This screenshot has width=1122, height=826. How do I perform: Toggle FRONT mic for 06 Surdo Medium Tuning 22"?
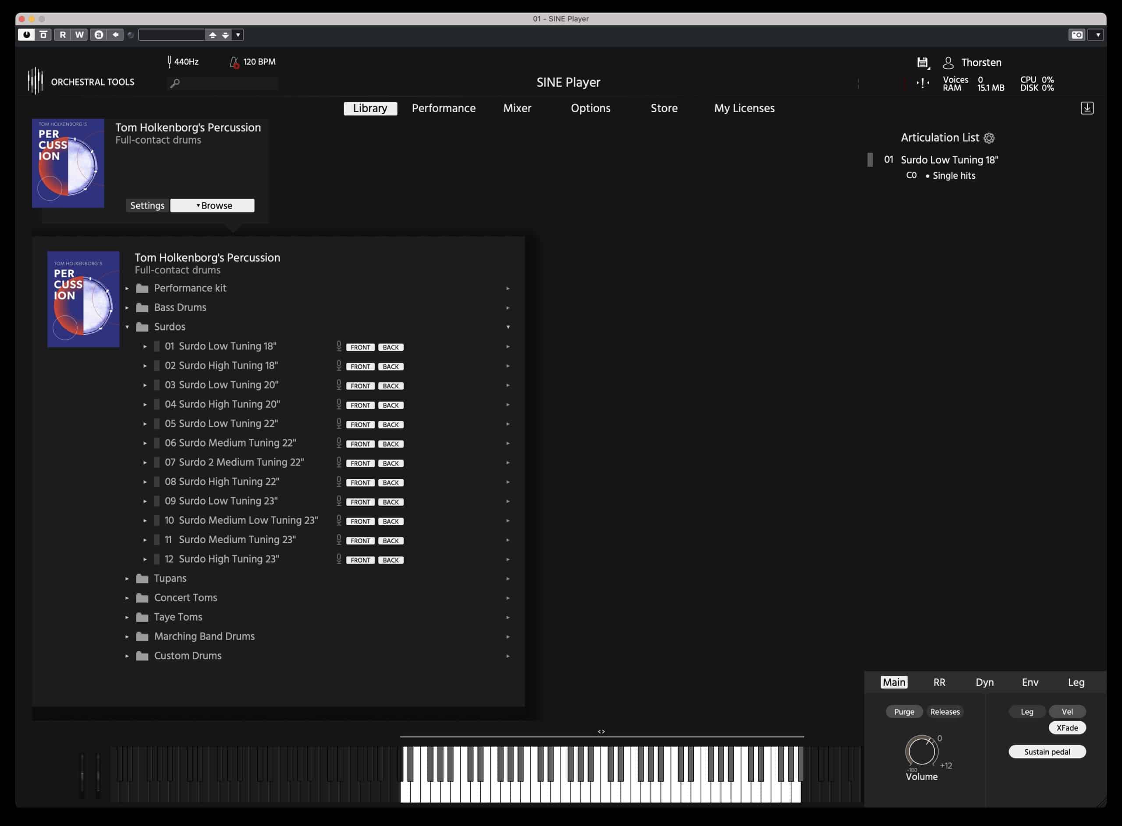pos(360,444)
